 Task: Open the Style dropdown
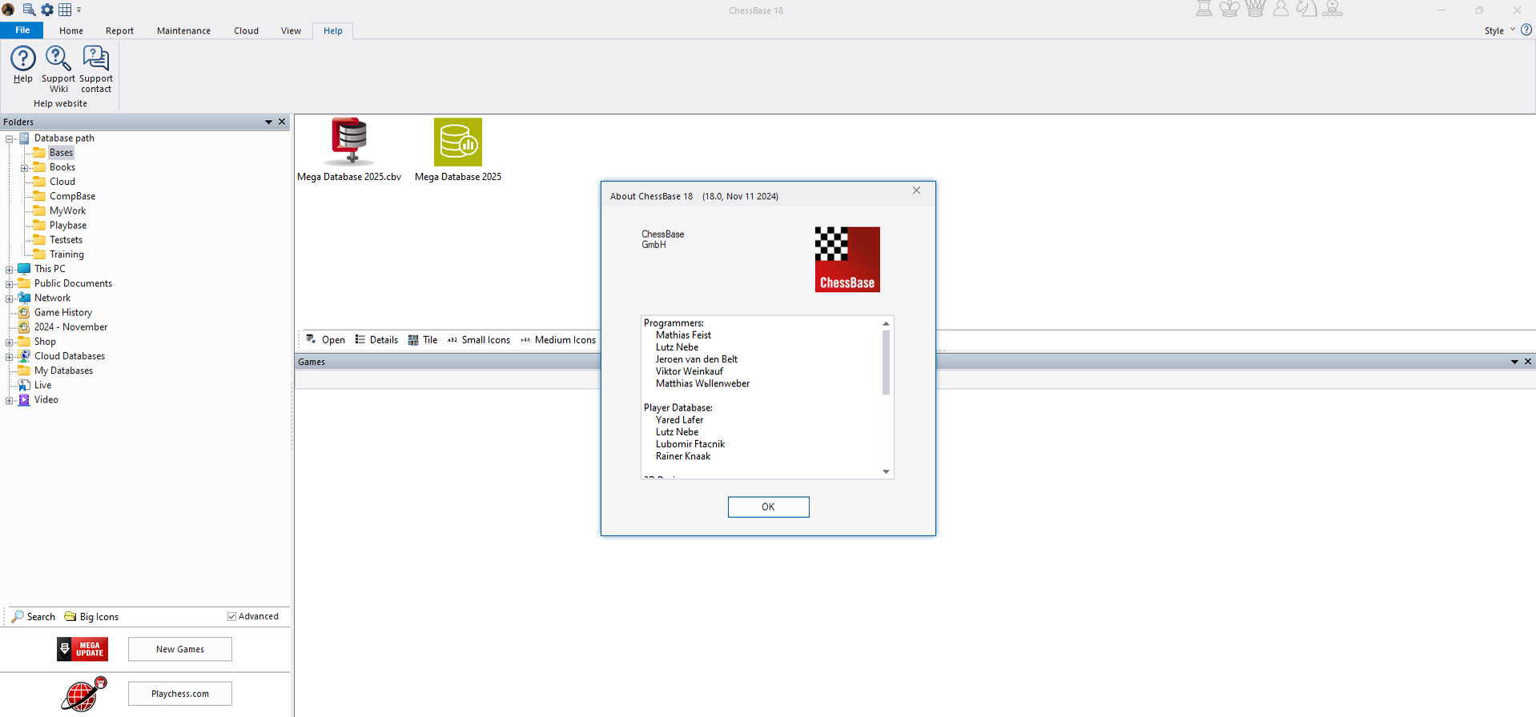[x=1499, y=30]
